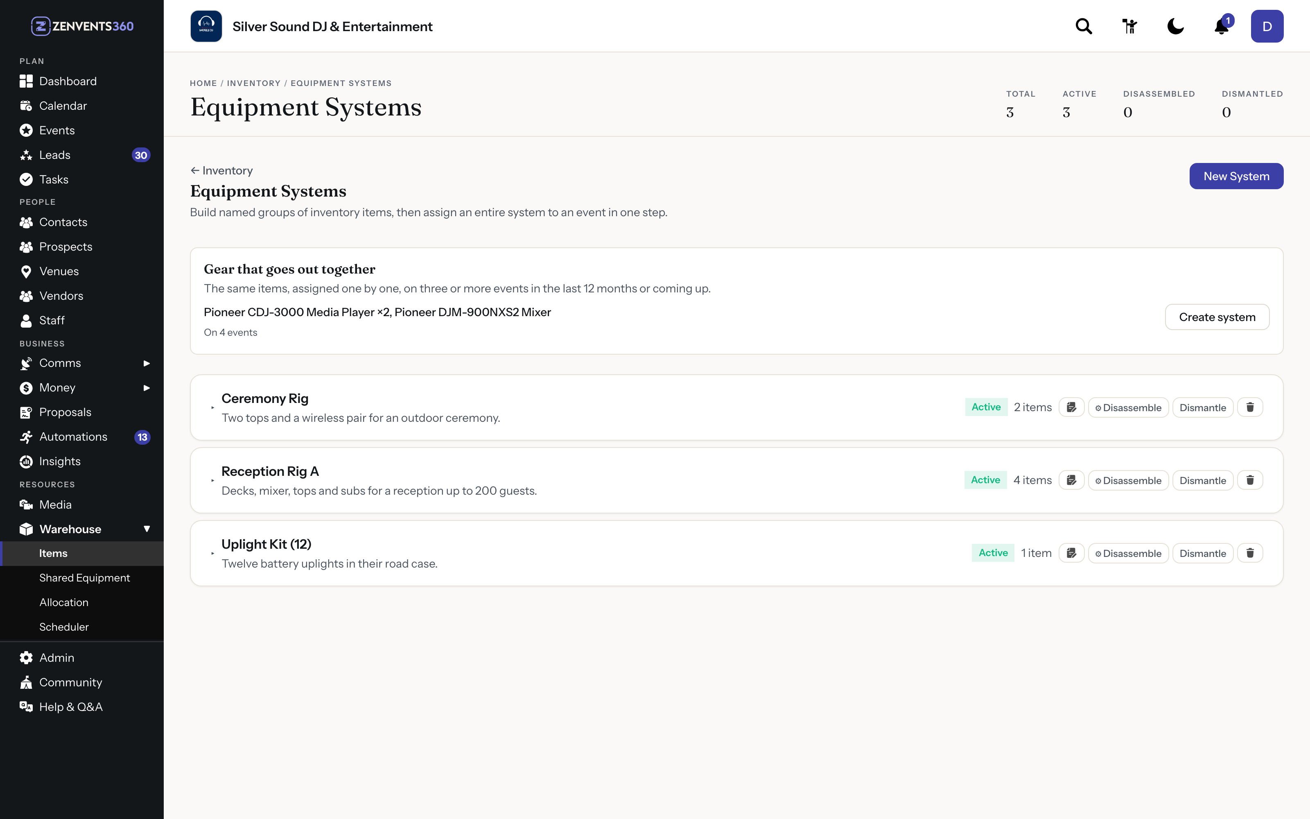Delete Ceremony Rig with trash icon
The image size is (1310, 819).
point(1250,407)
